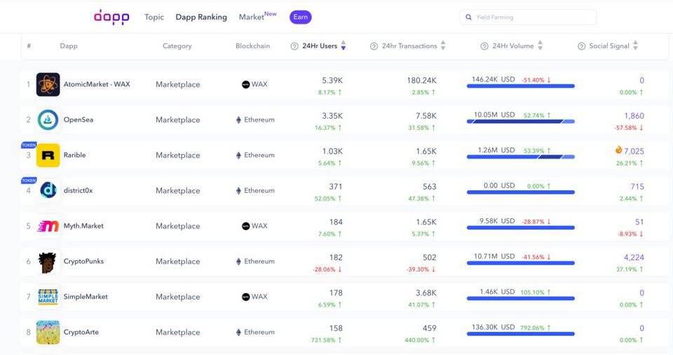Click Ethereum icon in CryptoPunks row
Screen dimensions: 673x355
tap(238, 261)
